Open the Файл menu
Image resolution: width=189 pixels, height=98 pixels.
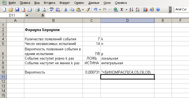coord(12,3)
